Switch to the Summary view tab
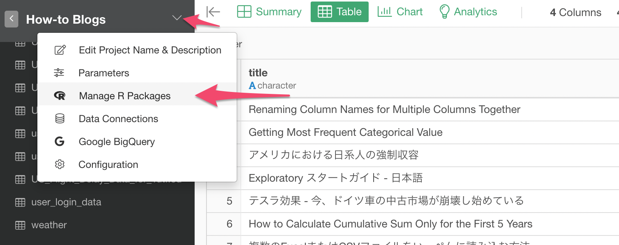The image size is (619, 245). [269, 12]
